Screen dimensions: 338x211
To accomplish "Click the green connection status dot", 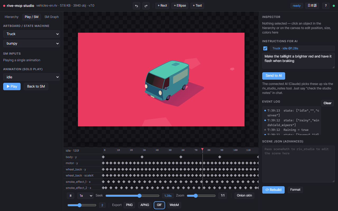I will point(334,6).
